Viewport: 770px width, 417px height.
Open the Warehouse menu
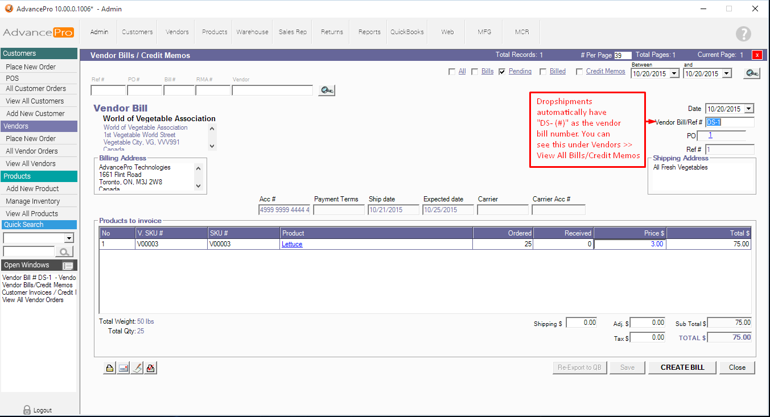coord(252,32)
